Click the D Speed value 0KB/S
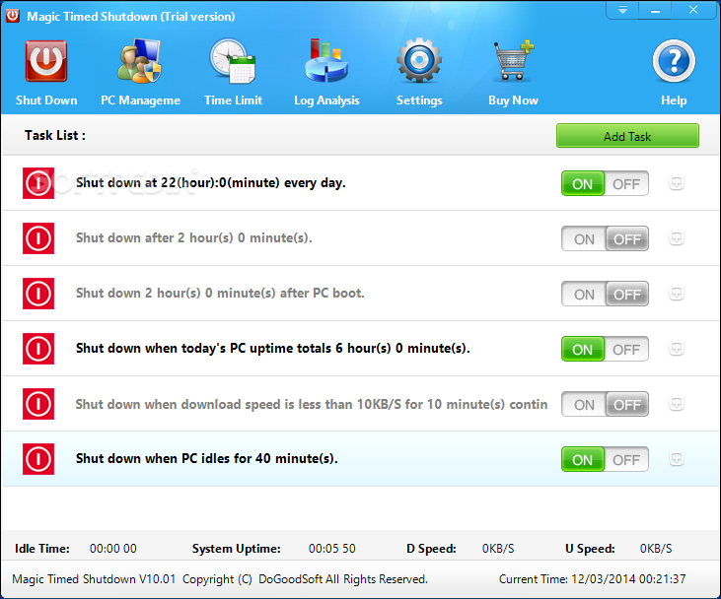 point(498,549)
